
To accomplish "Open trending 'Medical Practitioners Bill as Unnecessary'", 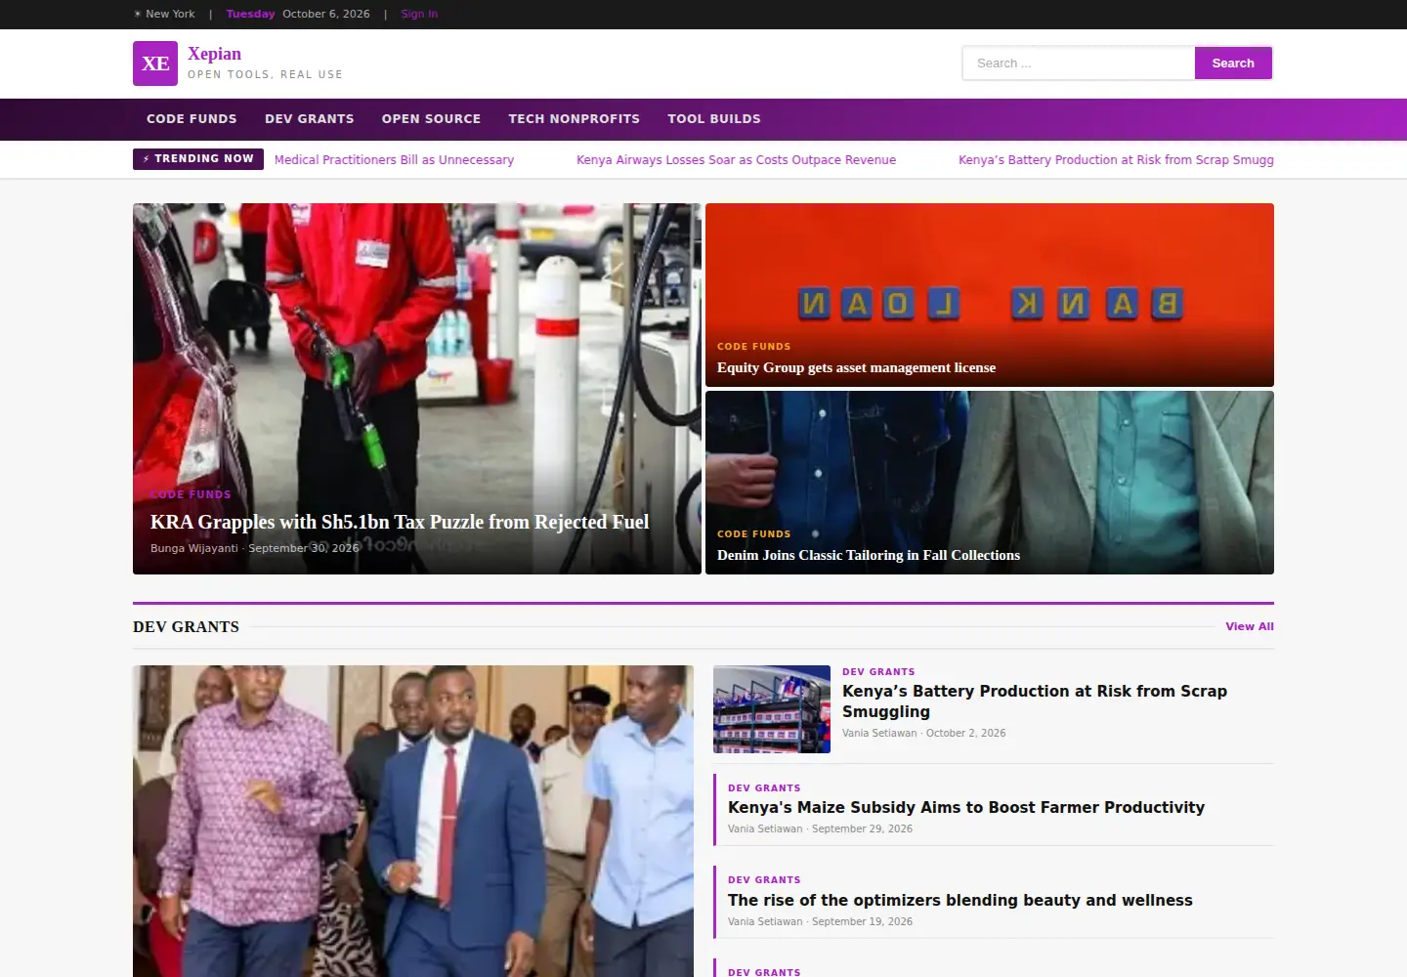I will 394,159.
